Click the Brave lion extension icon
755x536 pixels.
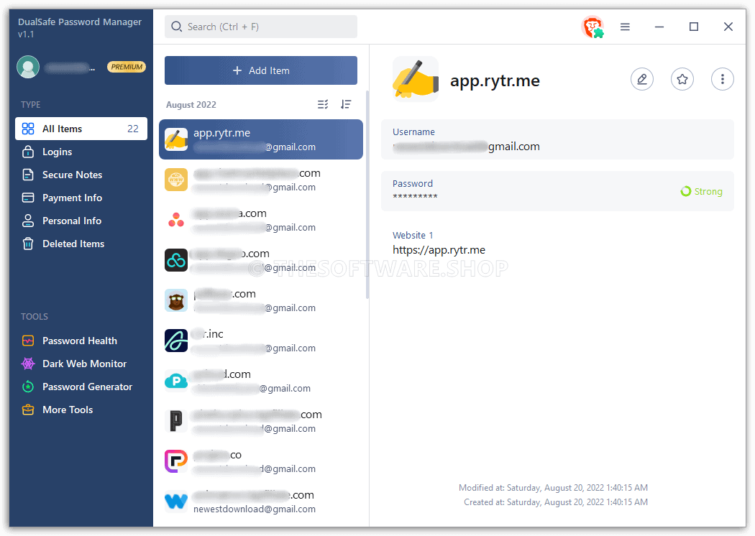click(592, 27)
